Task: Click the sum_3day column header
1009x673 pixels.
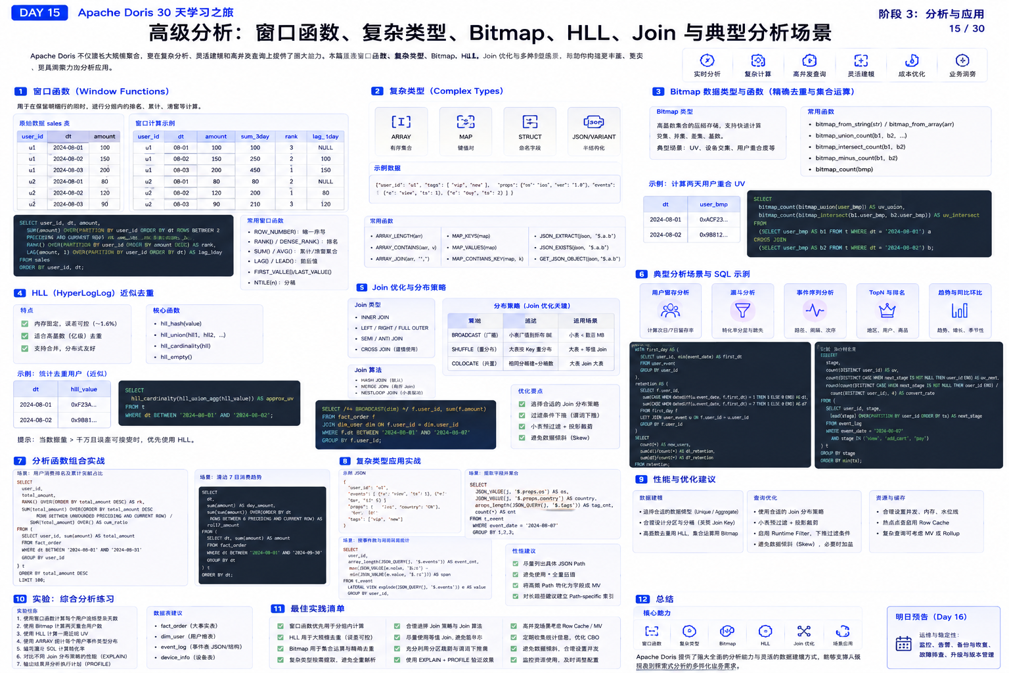Action: pos(255,137)
